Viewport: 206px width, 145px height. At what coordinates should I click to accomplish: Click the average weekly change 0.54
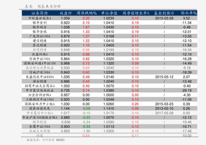(86, 135)
